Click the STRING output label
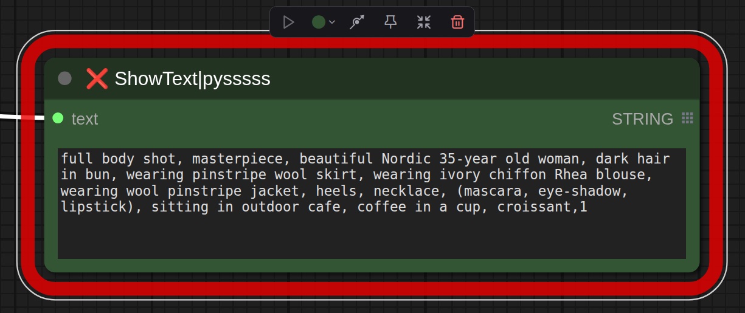The height and width of the screenshot is (313, 745). pyautogui.click(x=642, y=119)
